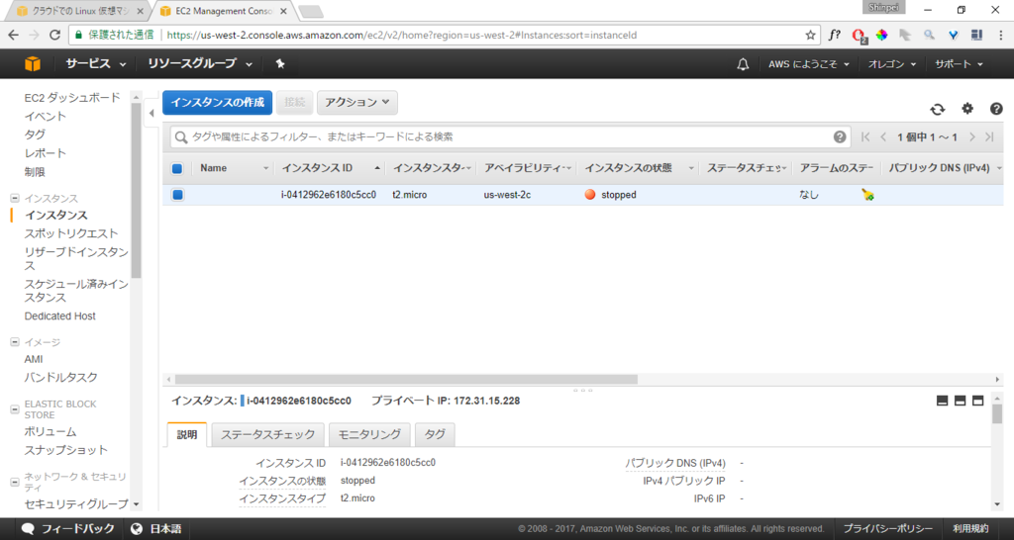Open the オレゴン region dropdown

[892, 64]
